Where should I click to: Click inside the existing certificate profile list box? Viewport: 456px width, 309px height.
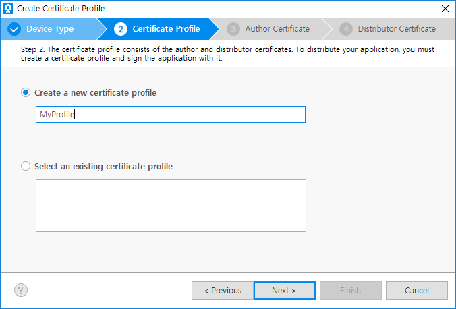point(171,205)
